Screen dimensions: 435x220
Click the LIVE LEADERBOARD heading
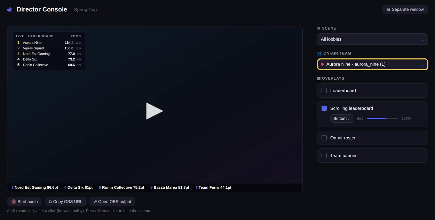[35, 36]
